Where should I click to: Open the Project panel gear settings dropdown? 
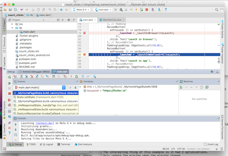click(69, 20)
